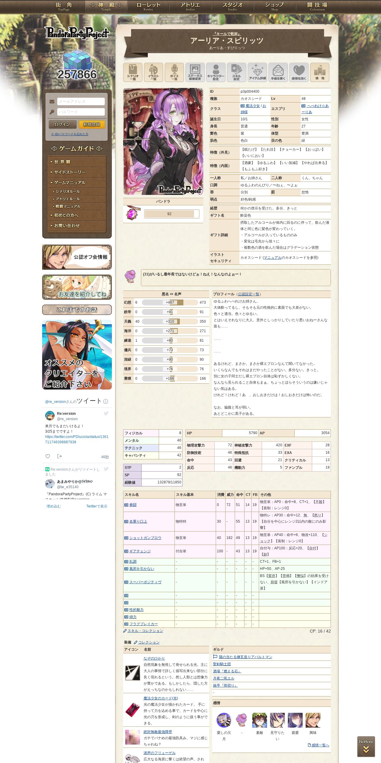Viewport: 381px width, 763px height.
Task: Click the これまでのお話 banner
Action: [77, 310]
